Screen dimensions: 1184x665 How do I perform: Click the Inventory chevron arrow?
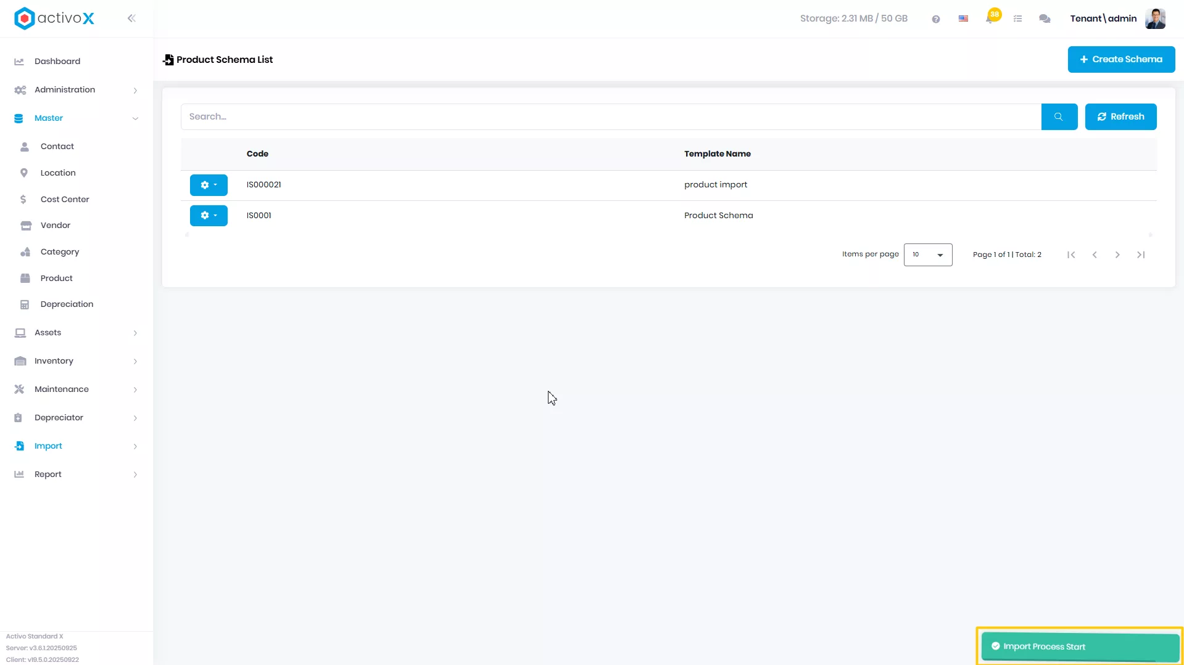(135, 361)
